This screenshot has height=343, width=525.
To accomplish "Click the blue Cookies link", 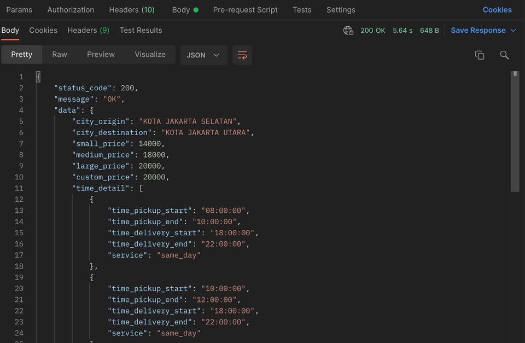I will (x=497, y=10).
